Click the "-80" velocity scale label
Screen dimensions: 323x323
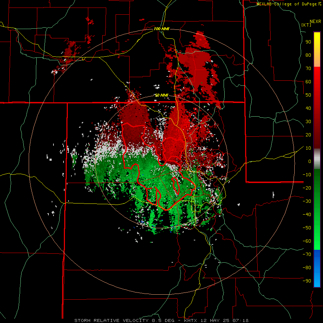[307, 268]
